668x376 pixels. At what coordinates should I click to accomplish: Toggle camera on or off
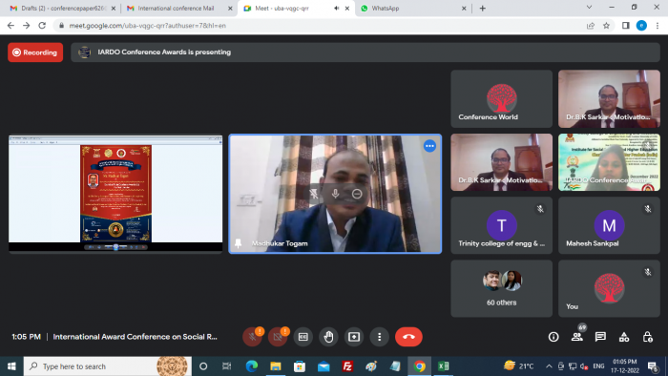(x=278, y=337)
